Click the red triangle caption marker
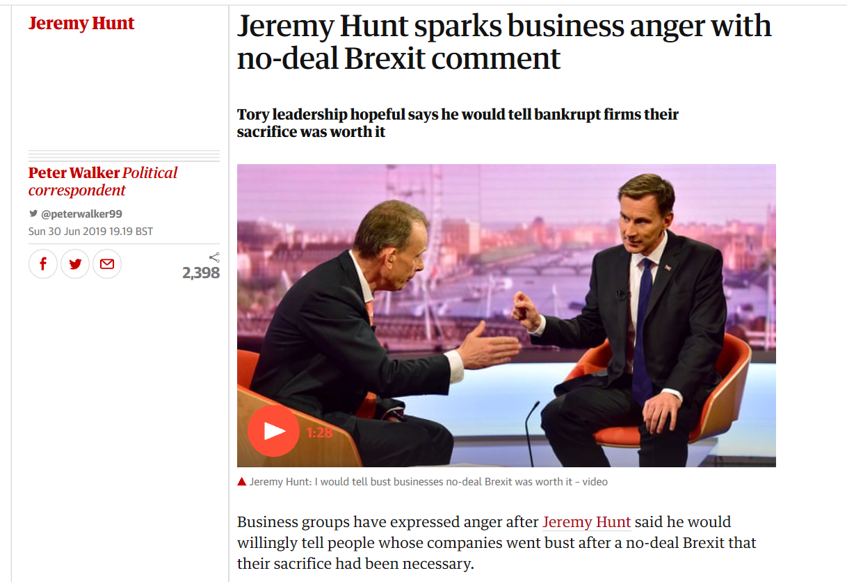 (242, 481)
